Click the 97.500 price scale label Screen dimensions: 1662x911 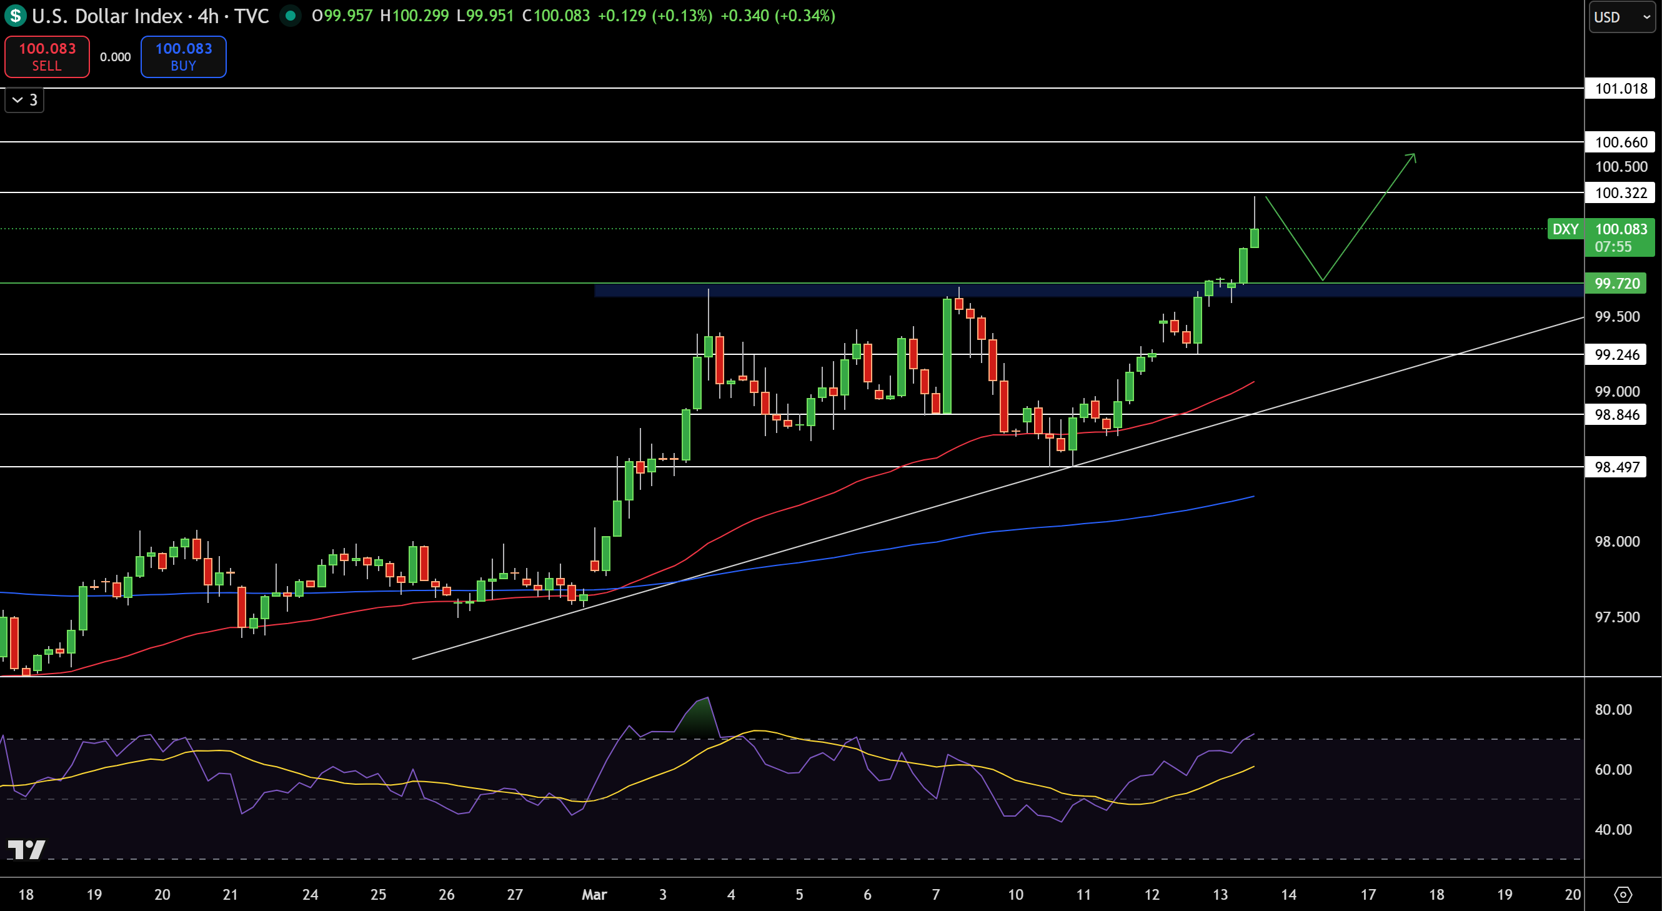(x=1617, y=617)
